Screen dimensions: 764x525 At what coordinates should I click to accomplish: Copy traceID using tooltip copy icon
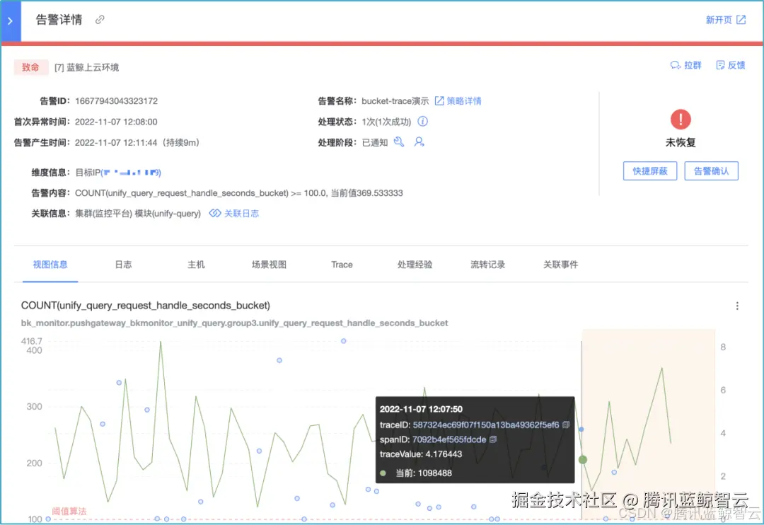tap(566, 425)
